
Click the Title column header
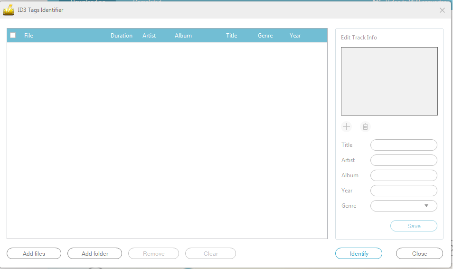232,36
